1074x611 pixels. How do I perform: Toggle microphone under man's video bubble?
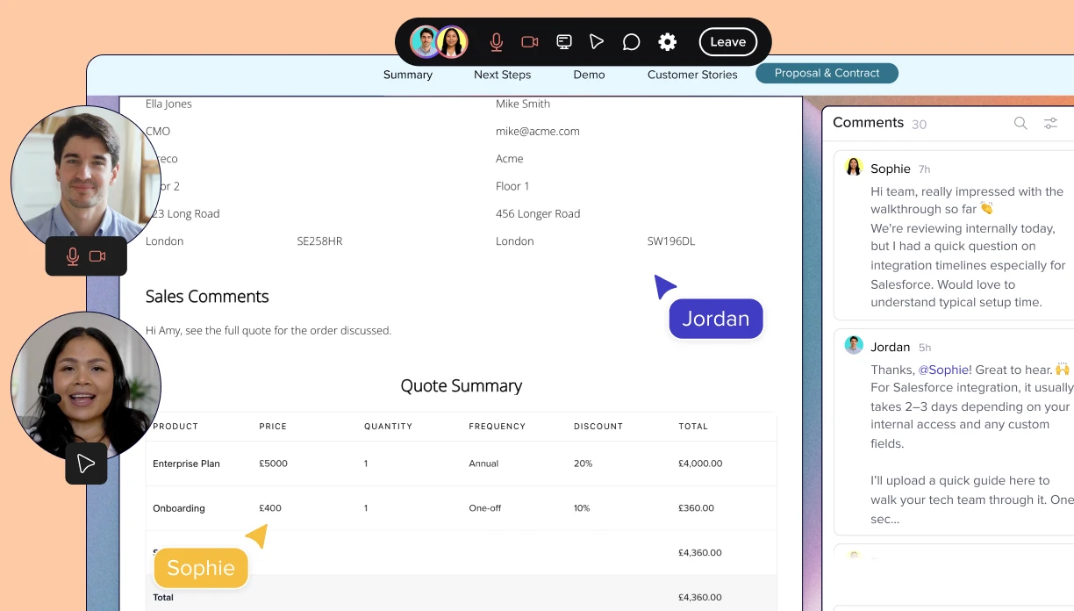73,256
